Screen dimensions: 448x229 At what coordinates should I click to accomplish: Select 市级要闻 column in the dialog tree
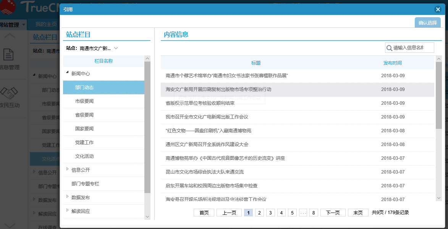click(x=104, y=101)
